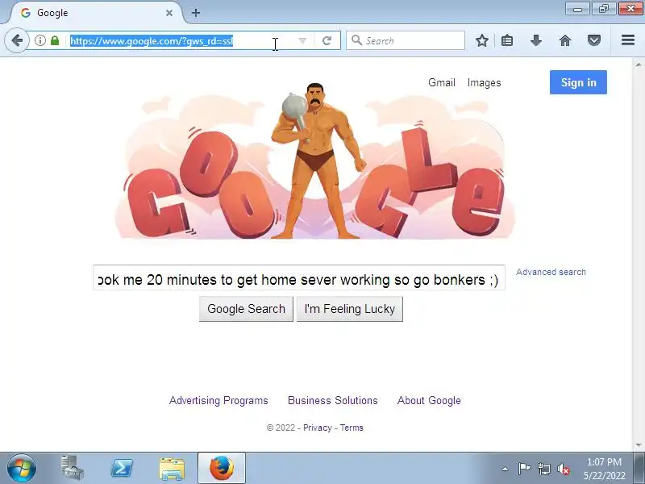Image resolution: width=645 pixels, height=484 pixels.
Task: Click the taskbar clock 1:07 PM
Action: click(604, 462)
